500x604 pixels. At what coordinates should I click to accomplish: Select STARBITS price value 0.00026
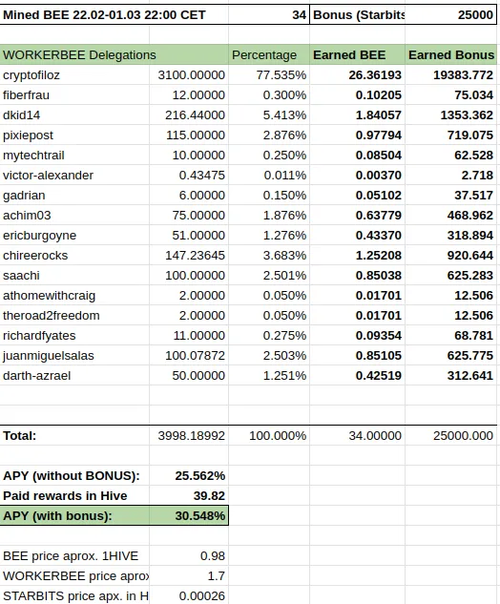pos(189,595)
